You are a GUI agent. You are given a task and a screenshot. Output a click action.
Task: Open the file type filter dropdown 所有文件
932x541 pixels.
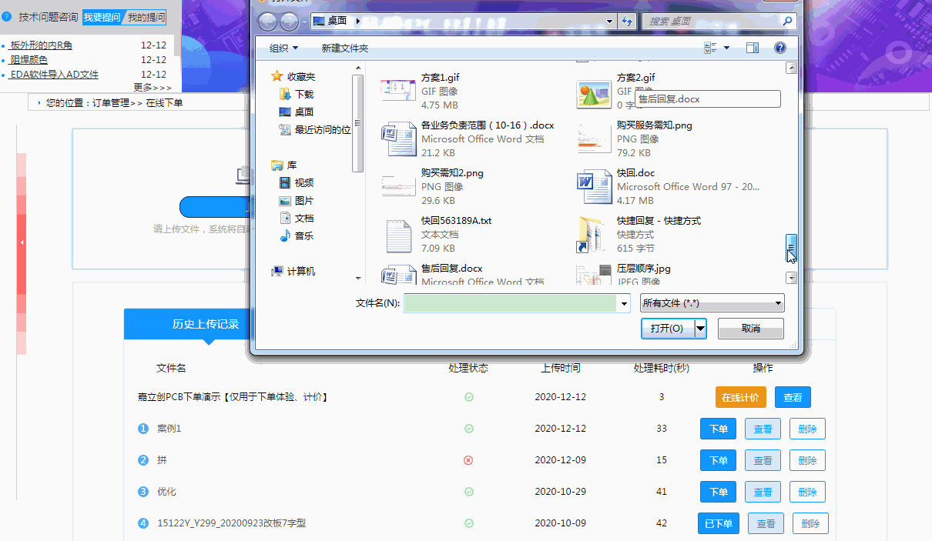coord(712,303)
